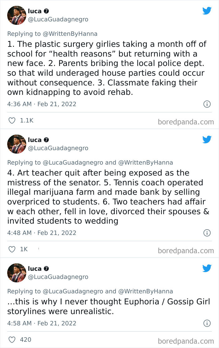The image size is (219, 348).
Task: Like the bottom tweet showing 420 likes
Action: coord(12,340)
